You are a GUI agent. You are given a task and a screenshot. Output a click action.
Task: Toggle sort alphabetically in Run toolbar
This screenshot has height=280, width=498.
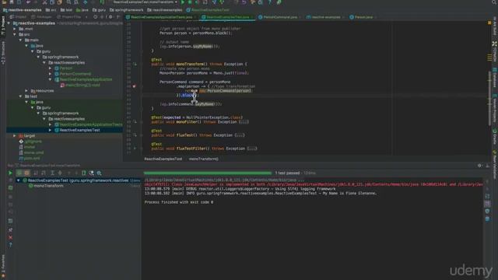coord(36,173)
